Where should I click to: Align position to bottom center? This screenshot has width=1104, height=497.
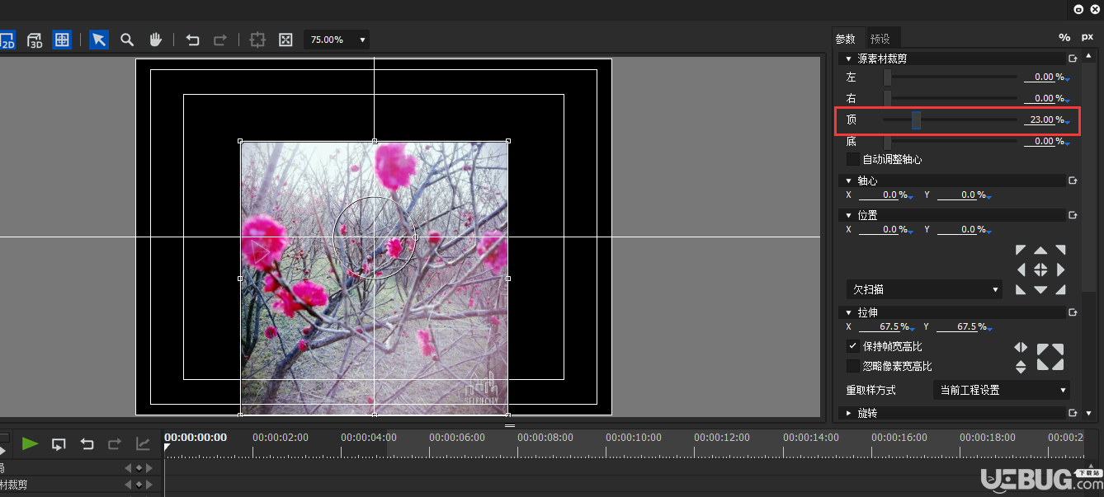point(1040,289)
